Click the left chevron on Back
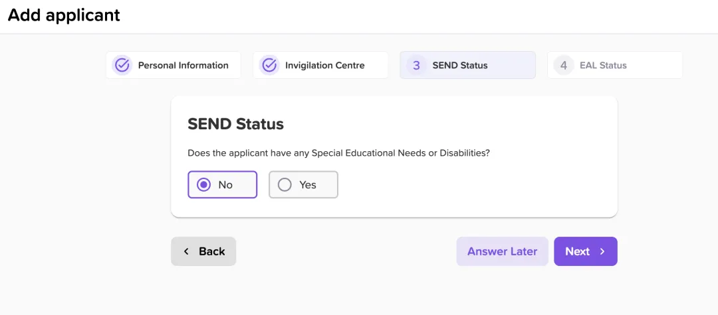 click(x=186, y=251)
